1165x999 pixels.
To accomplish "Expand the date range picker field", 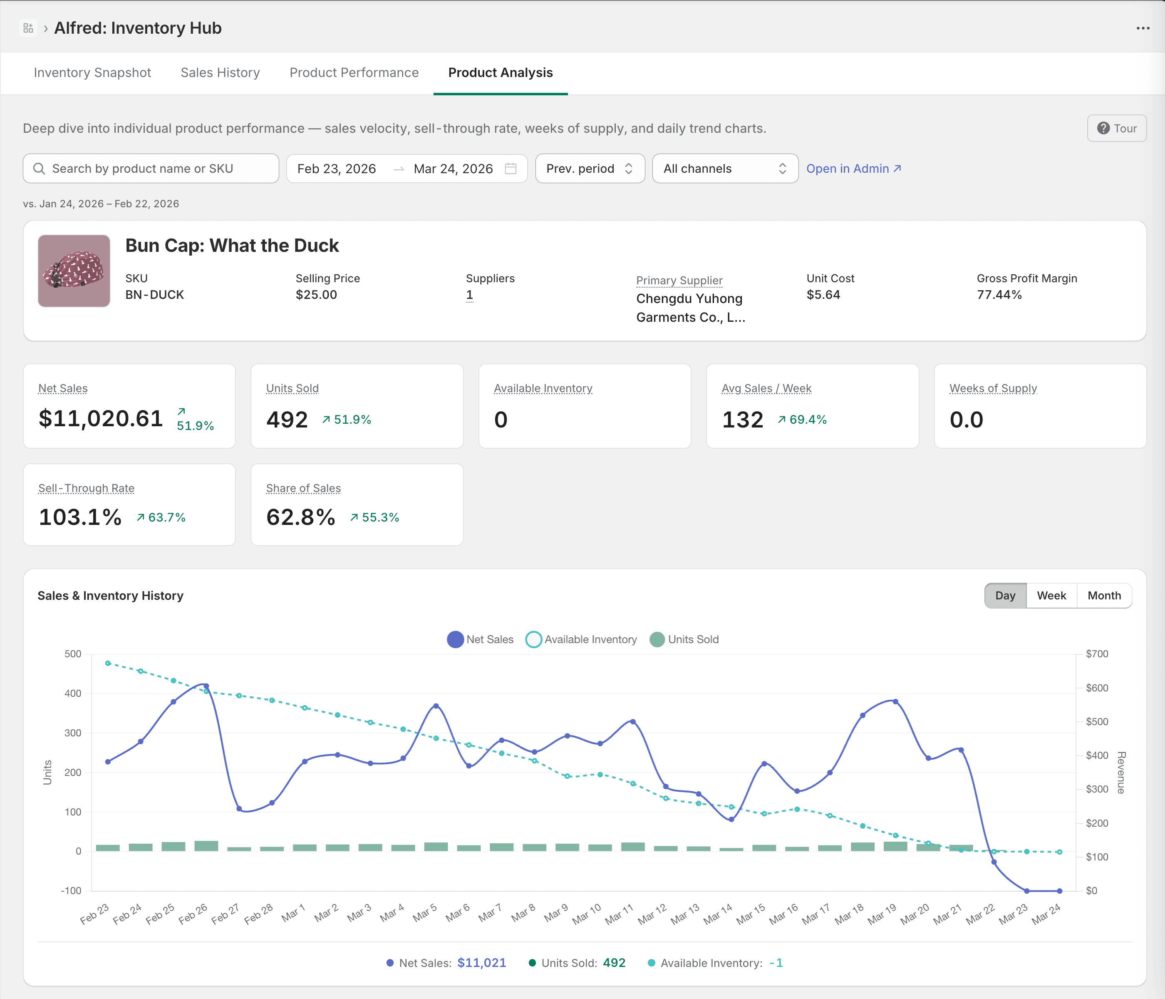I will (407, 168).
